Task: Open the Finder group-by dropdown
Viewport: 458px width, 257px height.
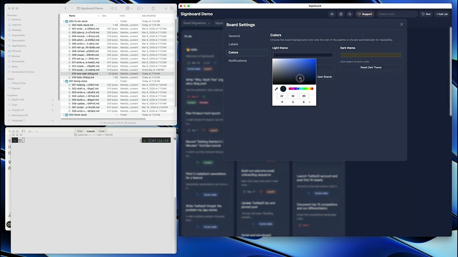Action: tap(129, 8)
